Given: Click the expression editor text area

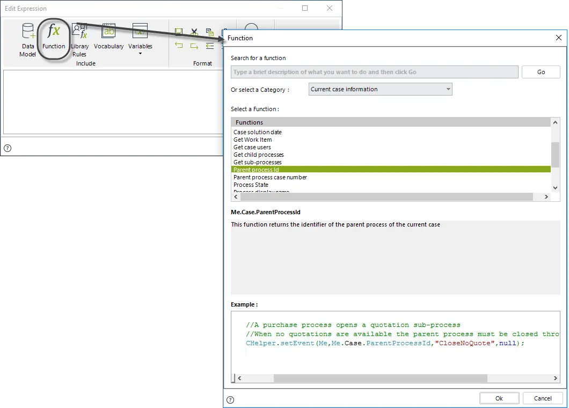Looking at the screenshot, I should 113,102.
